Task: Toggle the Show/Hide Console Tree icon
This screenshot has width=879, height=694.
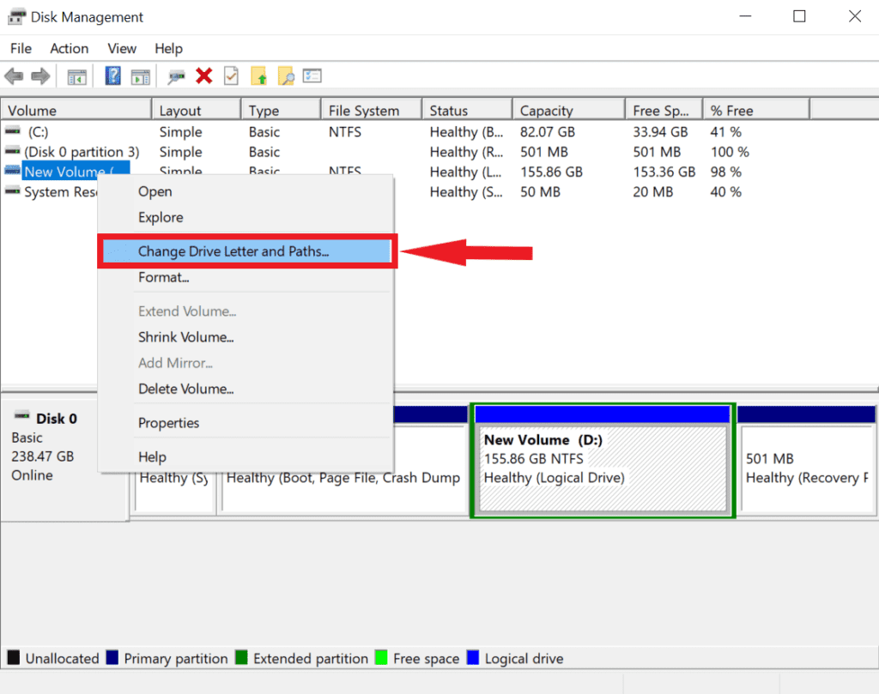Action: click(76, 75)
